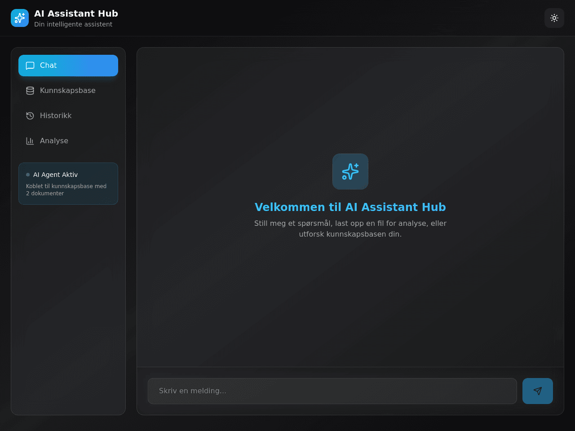Open the Kunnskapsbase section
The width and height of the screenshot is (575, 431).
pyautogui.click(x=68, y=91)
